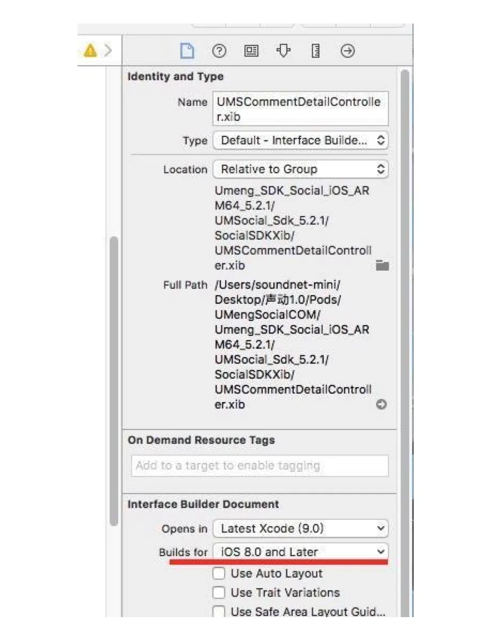
Task: Show the Identity inspector
Action: [x=251, y=51]
